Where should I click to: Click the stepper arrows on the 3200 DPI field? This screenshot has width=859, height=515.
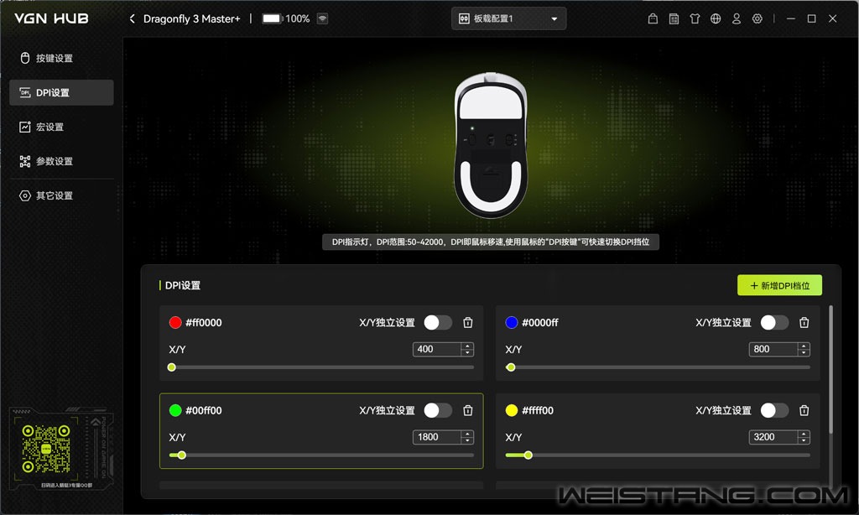click(x=804, y=437)
